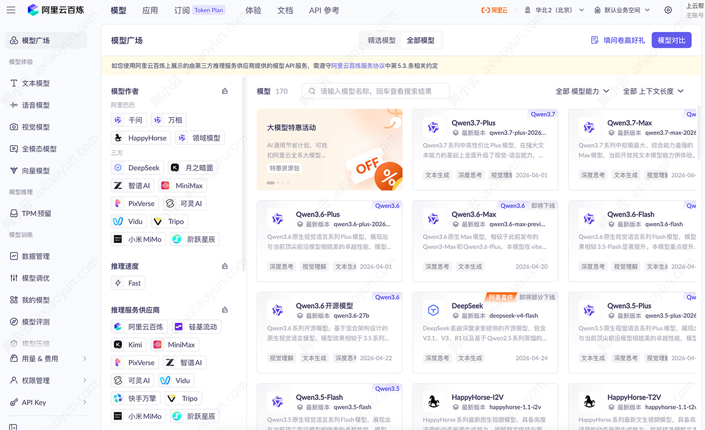Image resolution: width=705 pixels, height=430 pixels.
Task: Click the 模型对比 button
Action: [x=671, y=40]
